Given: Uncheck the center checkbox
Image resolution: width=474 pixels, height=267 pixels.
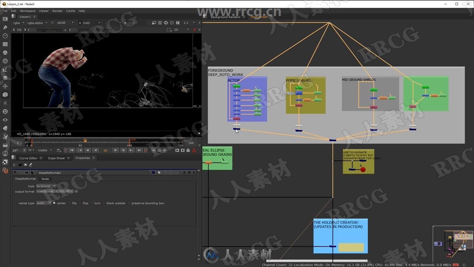Looking at the screenshot, I should click(x=54, y=203).
